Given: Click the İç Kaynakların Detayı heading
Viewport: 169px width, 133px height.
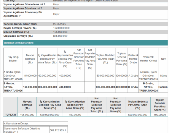Looking at the screenshot, I should pos(16,124).
